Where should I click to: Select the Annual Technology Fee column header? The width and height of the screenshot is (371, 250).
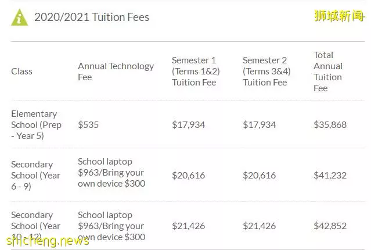116,72
